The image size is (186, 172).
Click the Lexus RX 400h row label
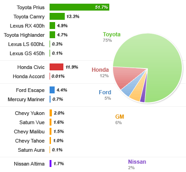click(27, 26)
